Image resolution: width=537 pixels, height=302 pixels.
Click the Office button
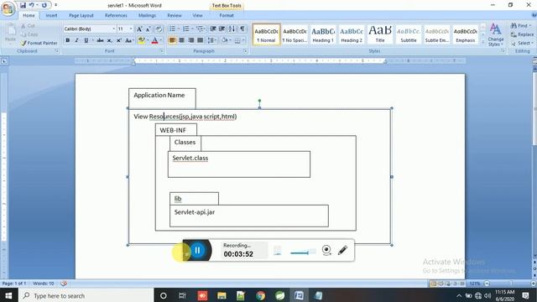[8, 8]
